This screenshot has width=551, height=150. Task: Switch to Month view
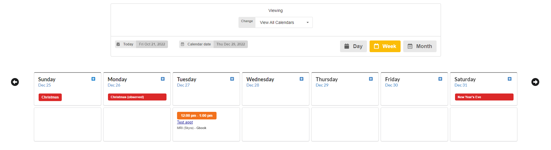[x=420, y=46]
